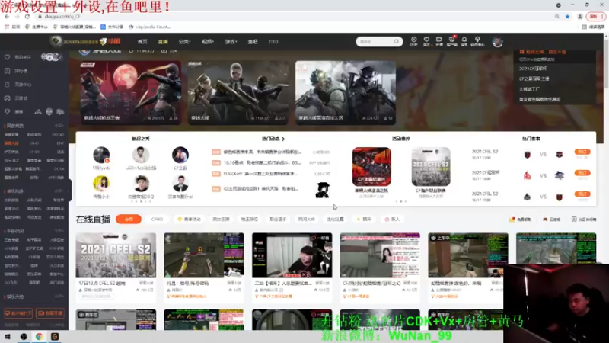Screen dimensions: 609x343
Task: Open the 2021 CFEL S2 live stream thumbnail
Action: (x=116, y=255)
